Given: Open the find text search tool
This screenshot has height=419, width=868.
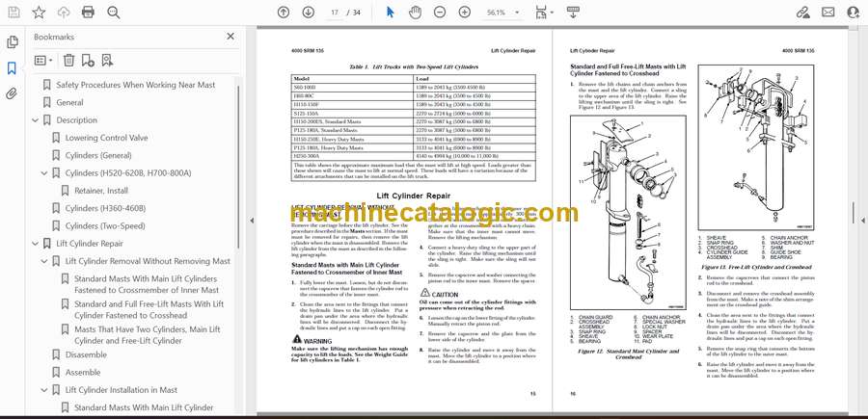Looking at the screenshot, I should pos(114,13).
